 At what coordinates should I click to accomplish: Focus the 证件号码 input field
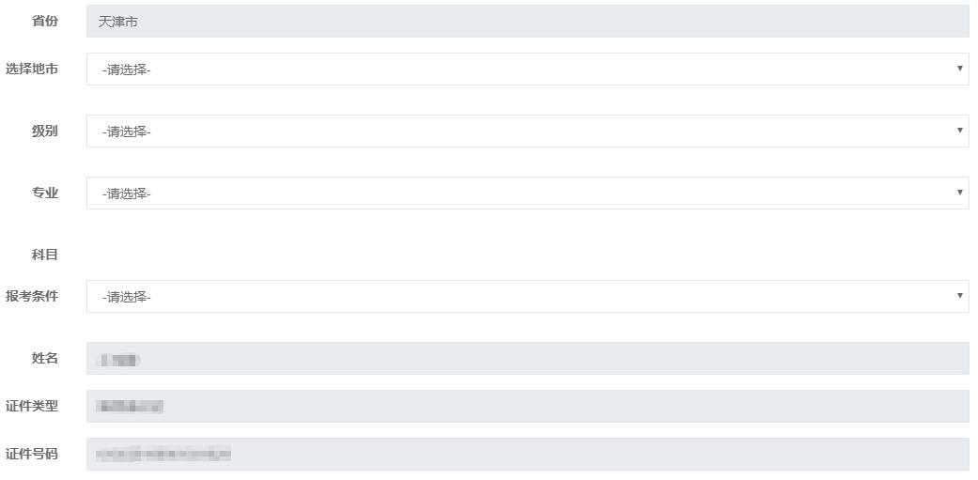[526, 455]
